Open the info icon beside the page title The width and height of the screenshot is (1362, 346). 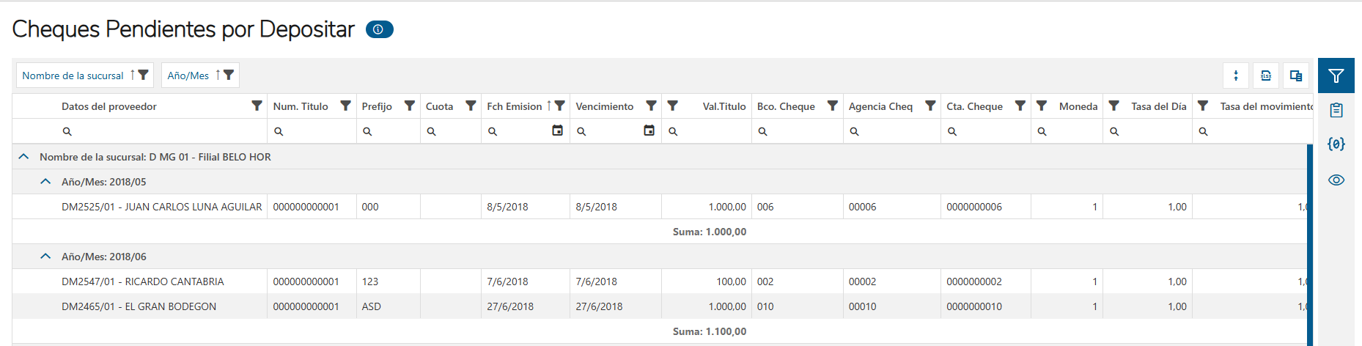point(379,29)
